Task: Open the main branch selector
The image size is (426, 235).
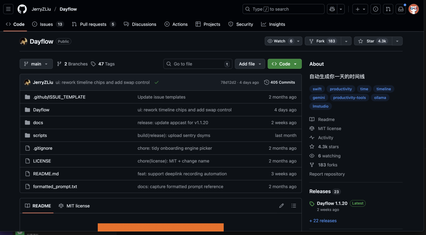Action: (x=36, y=64)
